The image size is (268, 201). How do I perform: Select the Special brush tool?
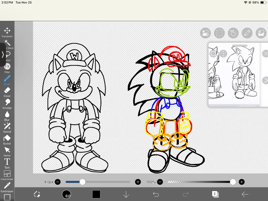7,128
